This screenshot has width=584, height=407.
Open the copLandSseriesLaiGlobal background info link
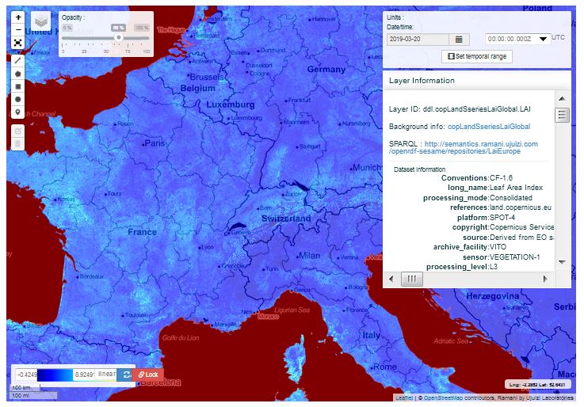pyautogui.click(x=488, y=126)
